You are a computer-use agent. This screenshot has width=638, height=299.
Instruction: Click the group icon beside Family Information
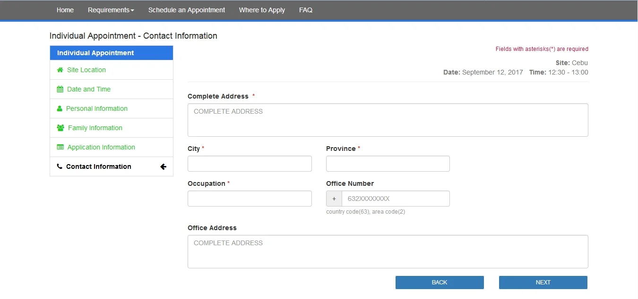pos(60,128)
